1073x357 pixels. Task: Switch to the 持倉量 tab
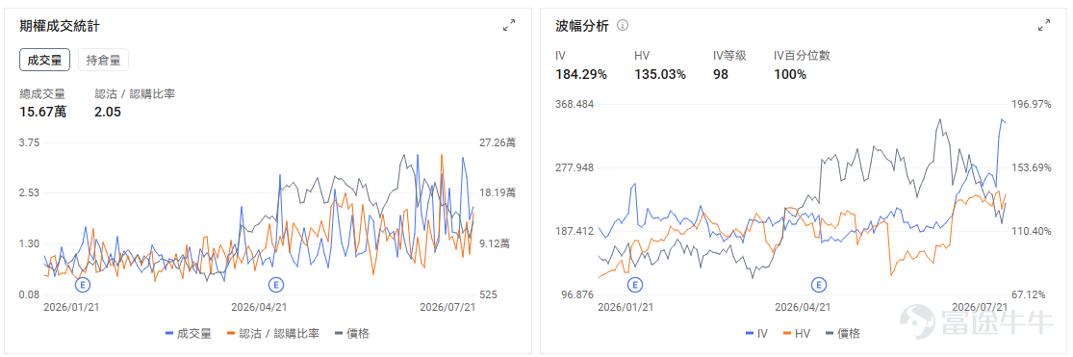point(103,60)
